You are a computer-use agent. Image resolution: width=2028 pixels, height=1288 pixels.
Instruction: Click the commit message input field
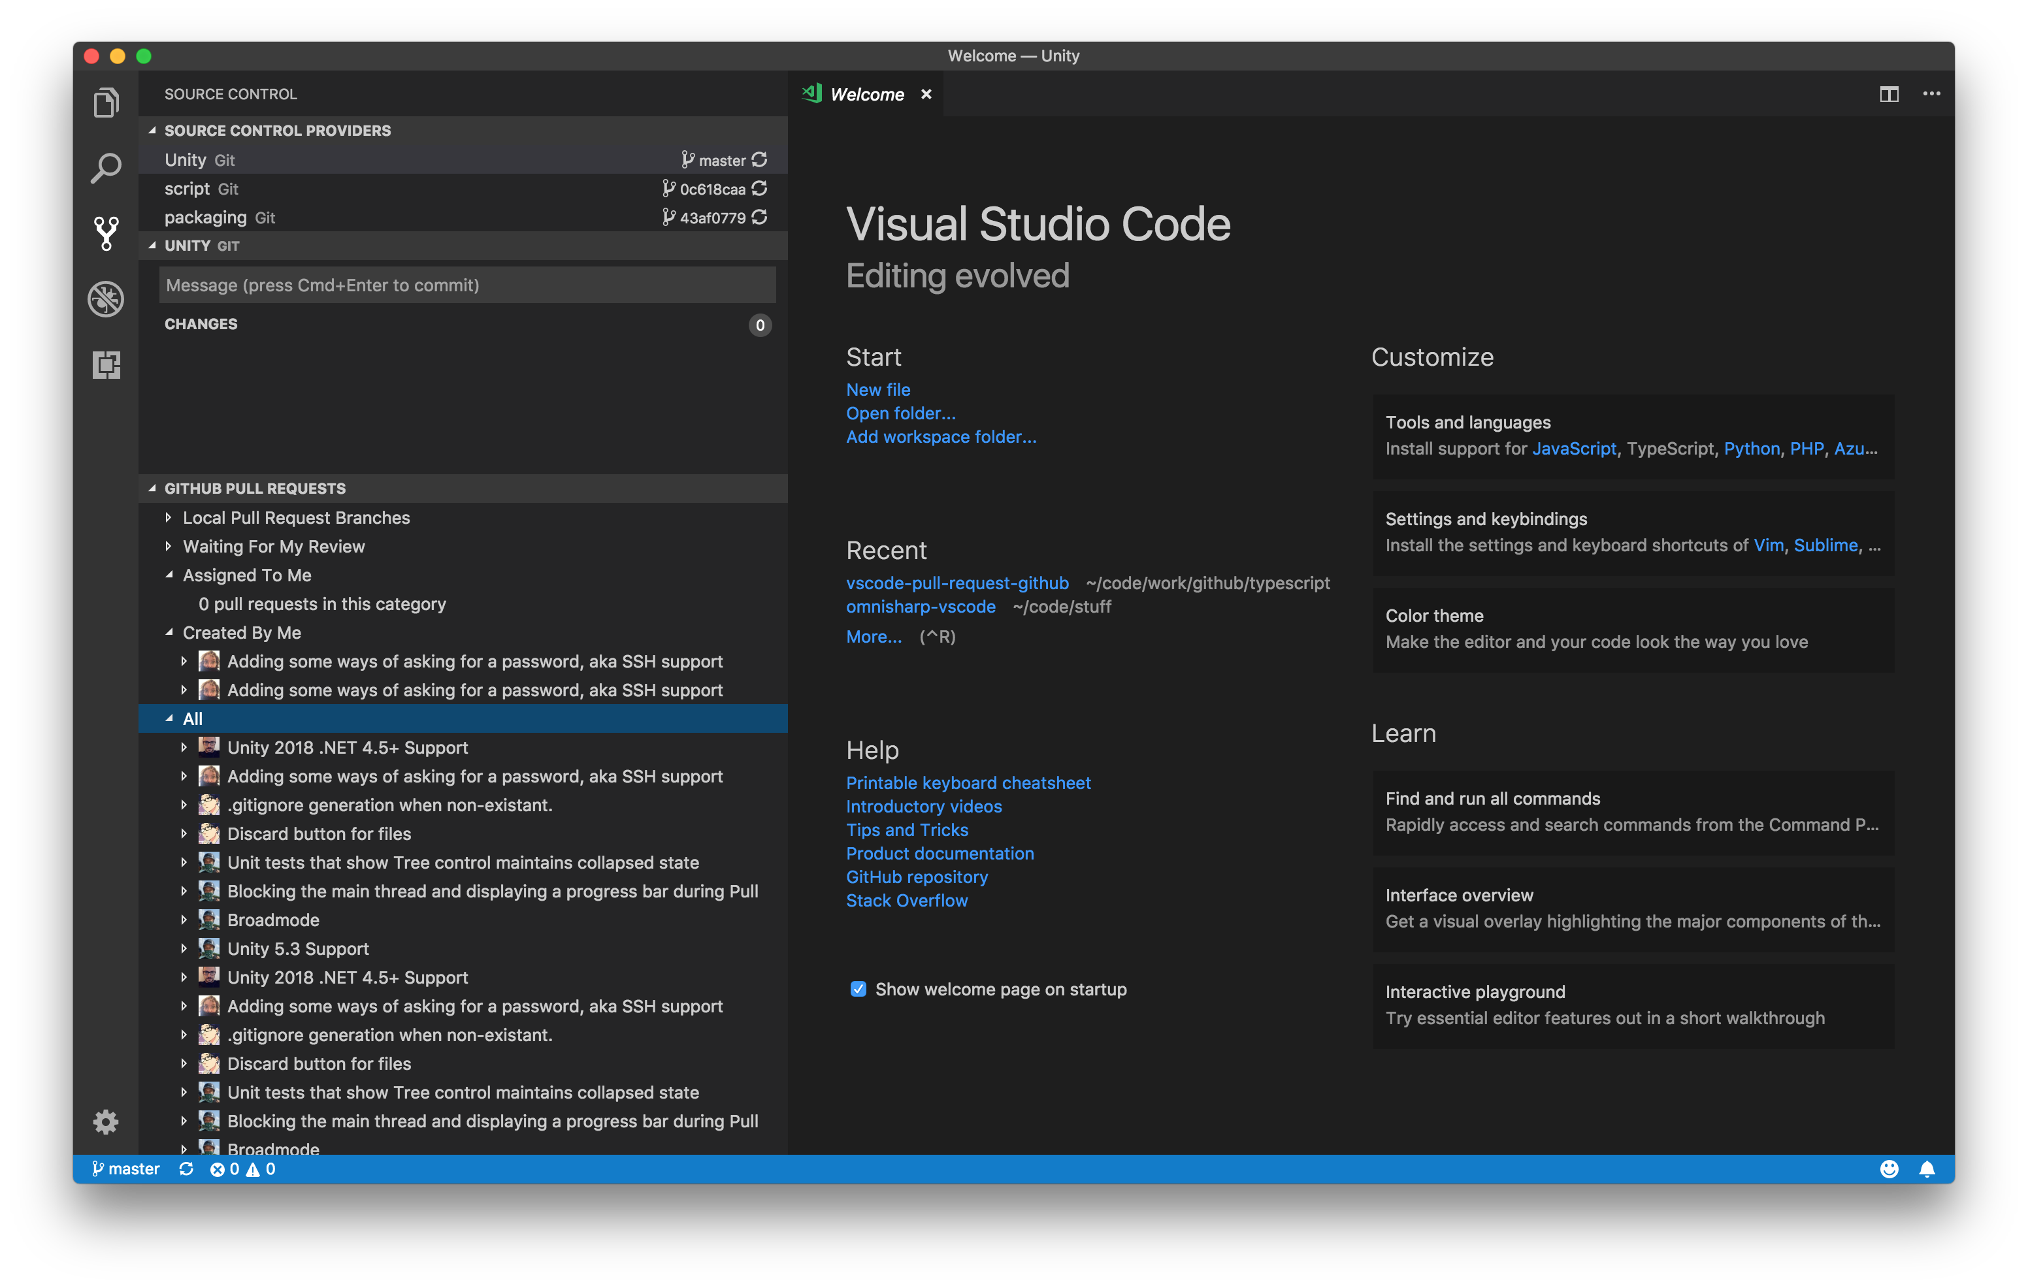[466, 285]
